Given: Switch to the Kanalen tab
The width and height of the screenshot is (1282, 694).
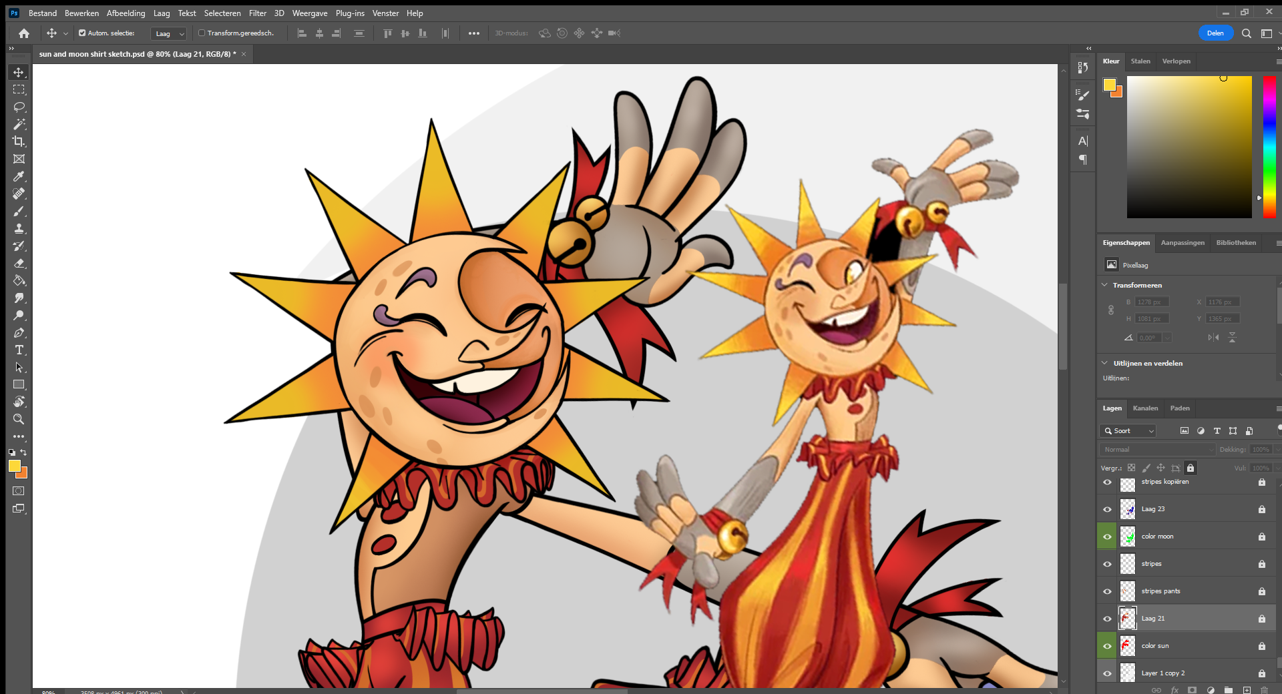Looking at the screenshot, I should point(1145,408).
